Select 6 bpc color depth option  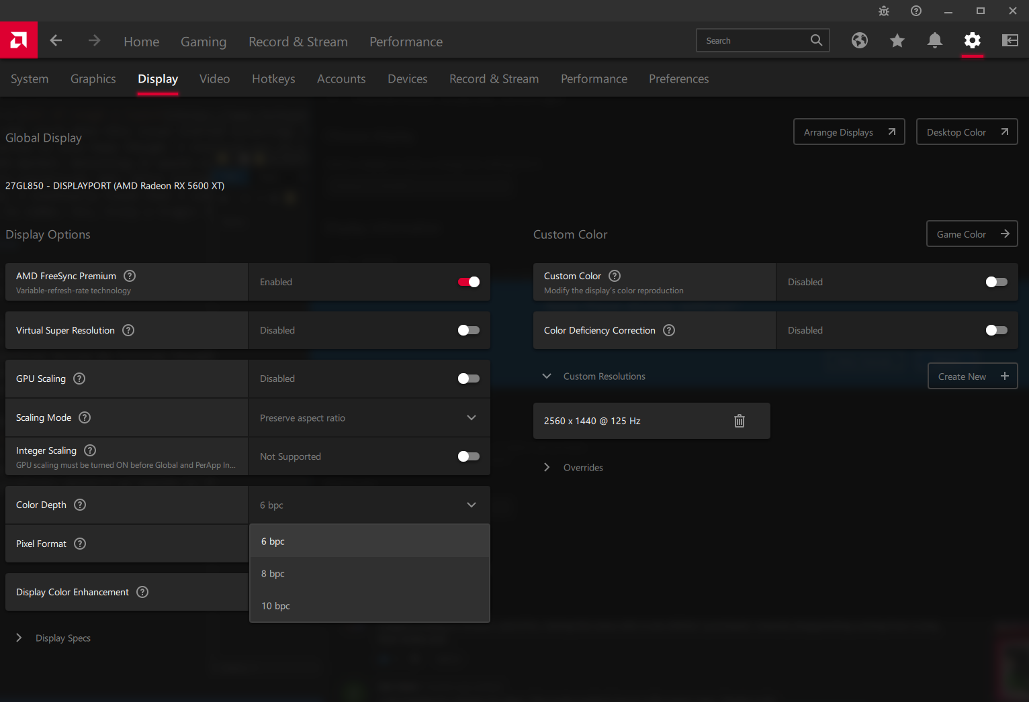[369, 541]
